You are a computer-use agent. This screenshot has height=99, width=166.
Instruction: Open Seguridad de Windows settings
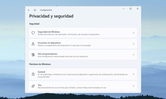(x=83, y=33)
